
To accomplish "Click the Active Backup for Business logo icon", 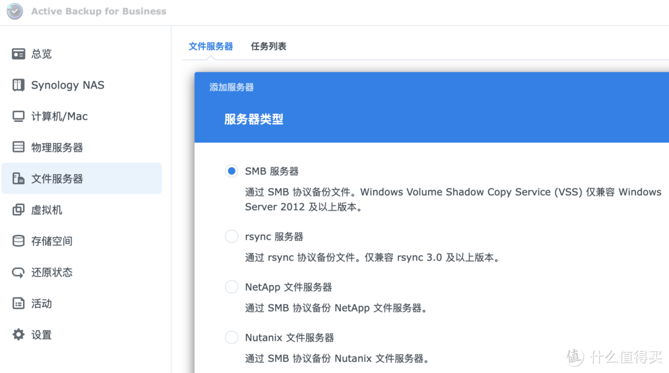I will pyautogui.click(x=14, y=11).
